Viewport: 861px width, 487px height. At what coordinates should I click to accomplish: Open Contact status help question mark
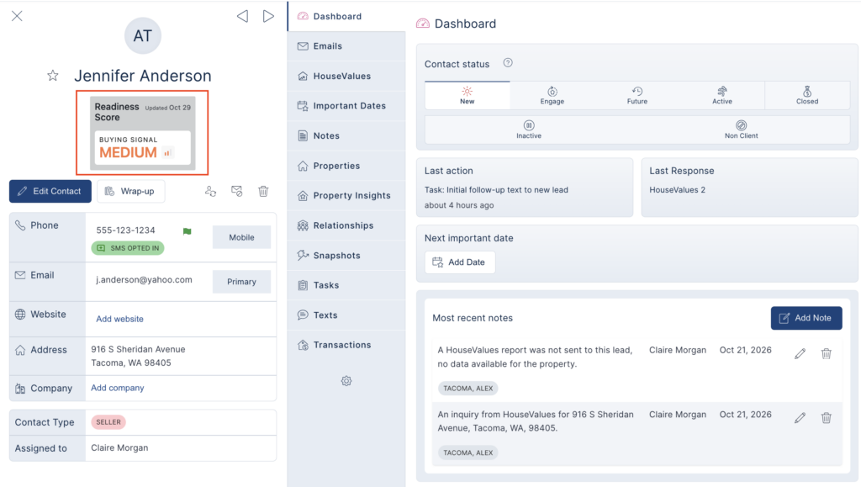click(x=508, y=62)
